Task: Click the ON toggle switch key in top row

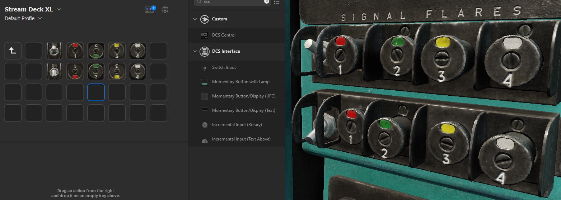Action: (54, 51)
